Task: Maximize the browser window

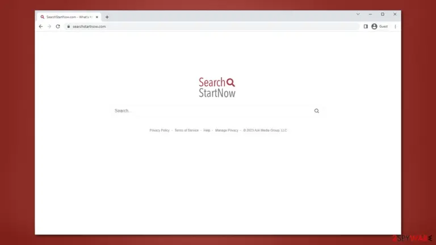Action: pos(383,14)
